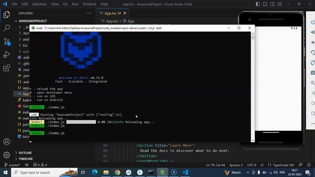The height and width of the screenshot is (177, 315).
Task: Open the Extensions view
Action: pos(6,68)
